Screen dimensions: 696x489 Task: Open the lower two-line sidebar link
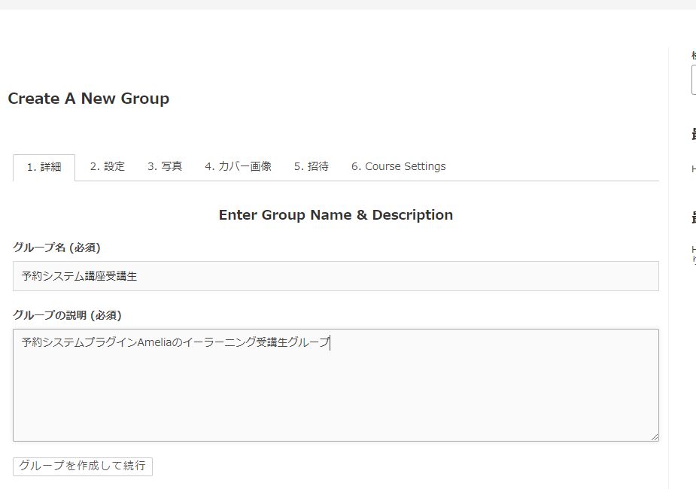693,254
